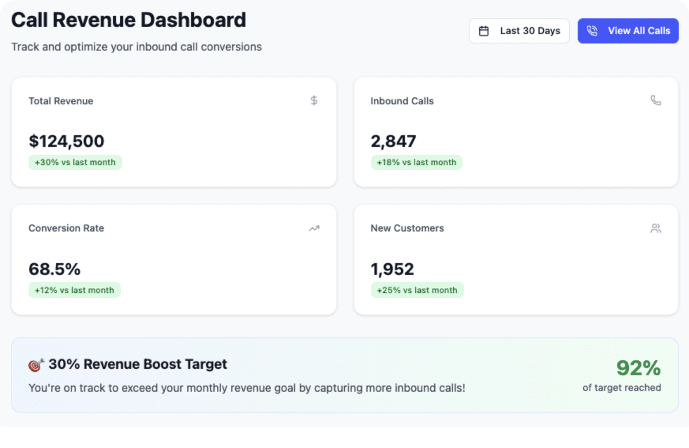Open the Inbound Calls metric panel

(516, 132)
